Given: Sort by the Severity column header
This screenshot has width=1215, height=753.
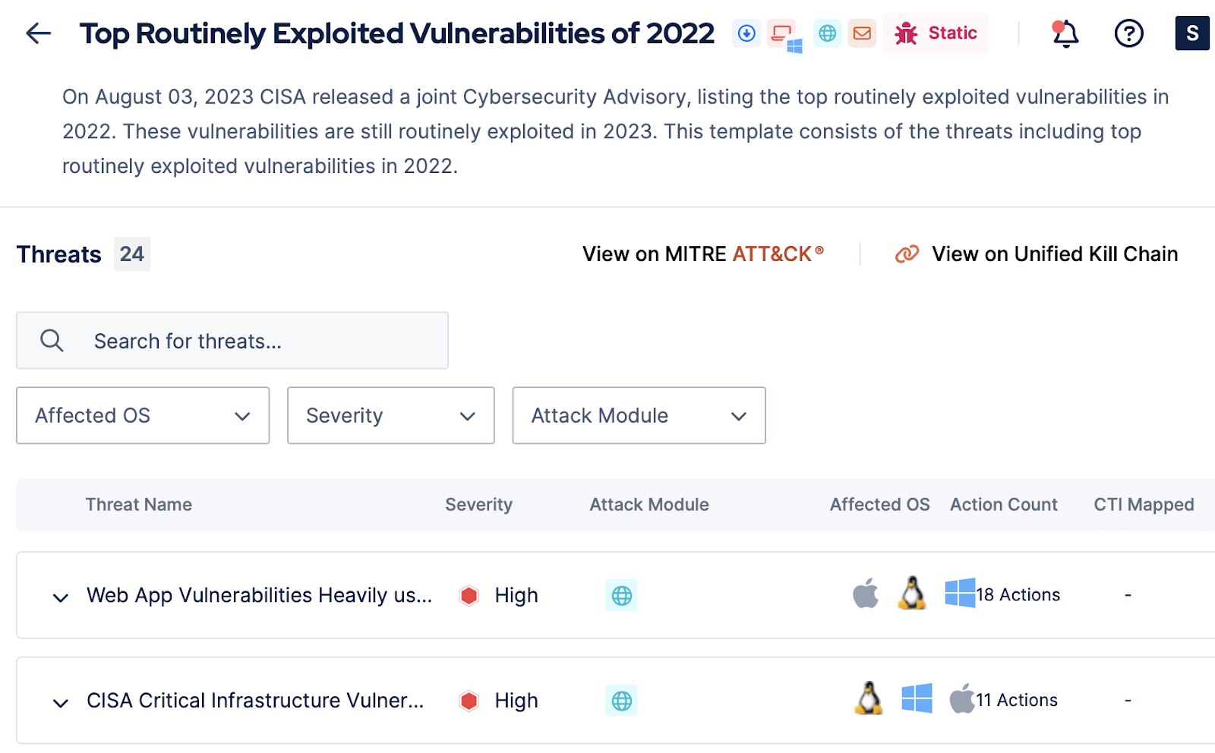Looking at the screenshot, I should [x=478, y=505].
